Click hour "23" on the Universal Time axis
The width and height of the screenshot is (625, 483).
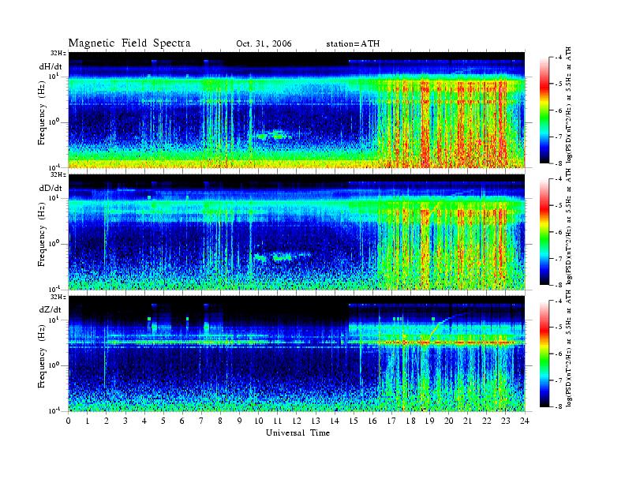click(505, 421)
